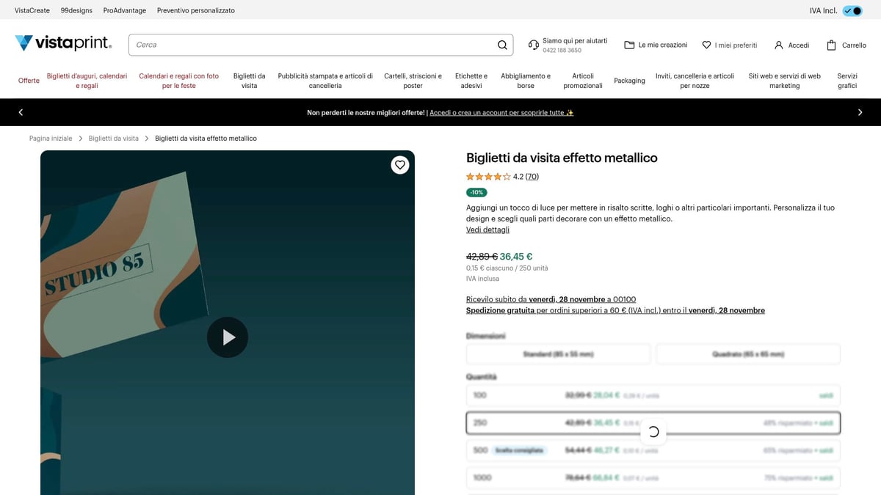Play the product video

(x=228, y=337)
